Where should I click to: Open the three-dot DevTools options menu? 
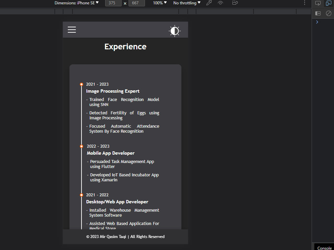[304, 3]
